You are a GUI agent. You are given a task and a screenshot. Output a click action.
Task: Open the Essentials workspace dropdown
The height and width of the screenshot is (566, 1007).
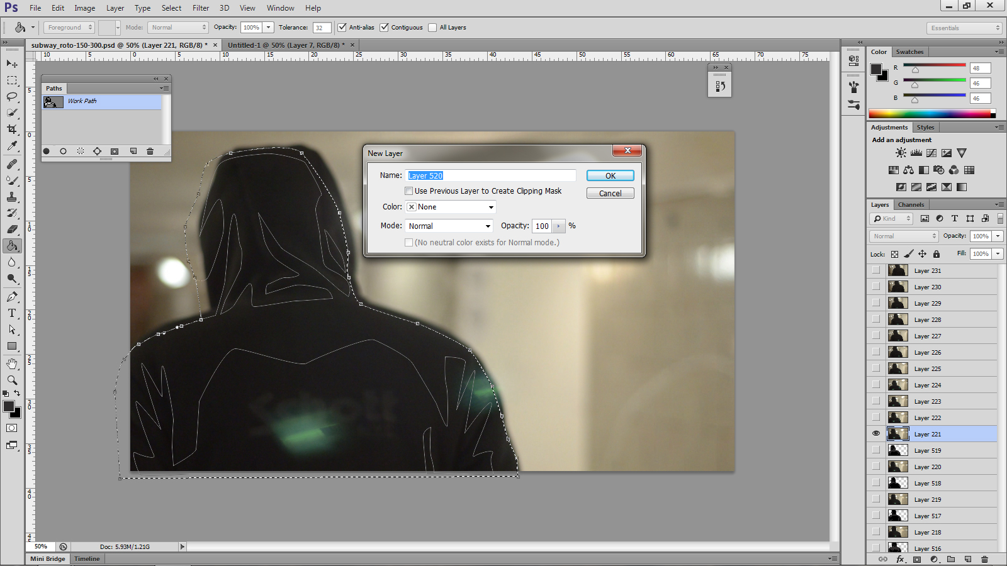click(x=964, y=28)
